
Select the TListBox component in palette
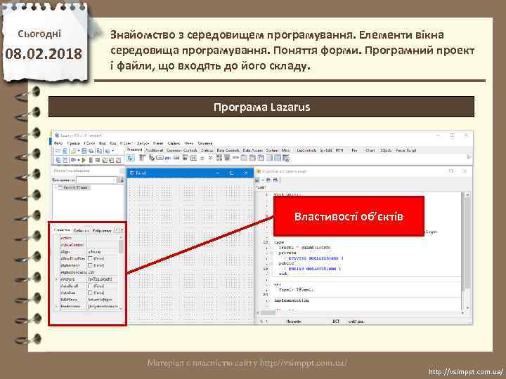[x=219, y=158]
